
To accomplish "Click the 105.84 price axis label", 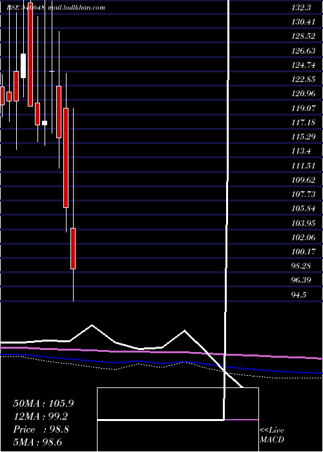I will (x=304, y=209).
